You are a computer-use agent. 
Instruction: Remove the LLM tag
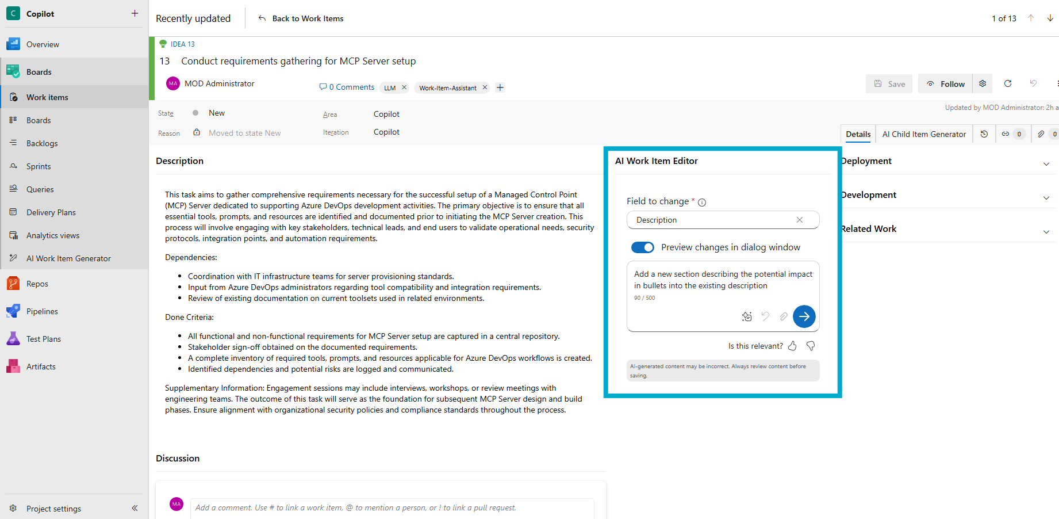[404, 87]
